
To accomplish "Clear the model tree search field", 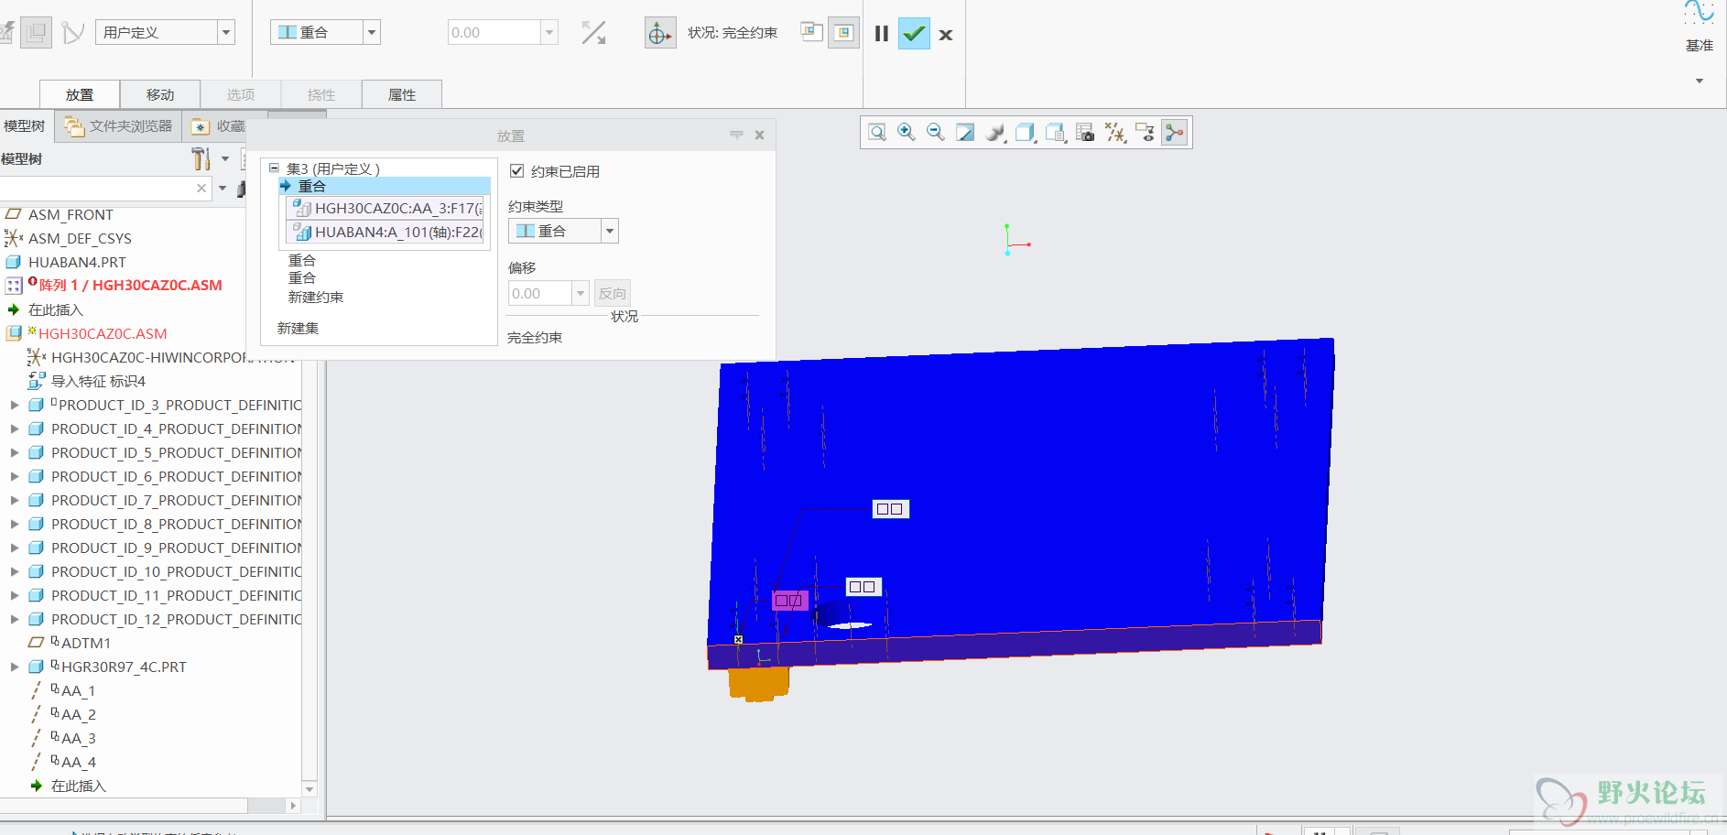I will pos(201,188).
